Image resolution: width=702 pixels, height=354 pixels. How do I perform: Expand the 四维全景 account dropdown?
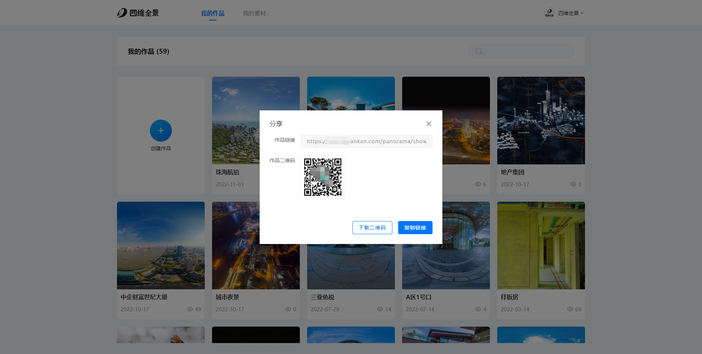[571, 13]
